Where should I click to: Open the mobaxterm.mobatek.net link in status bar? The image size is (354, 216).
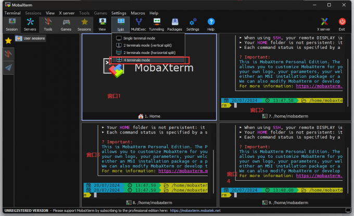[195, 210]
